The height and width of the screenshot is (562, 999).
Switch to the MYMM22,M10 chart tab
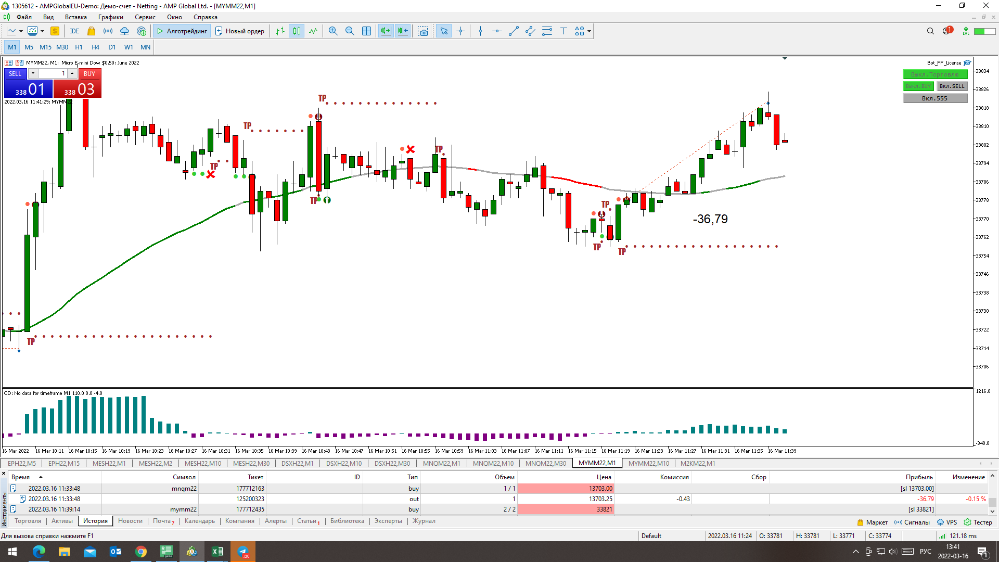tap(648, 463)
